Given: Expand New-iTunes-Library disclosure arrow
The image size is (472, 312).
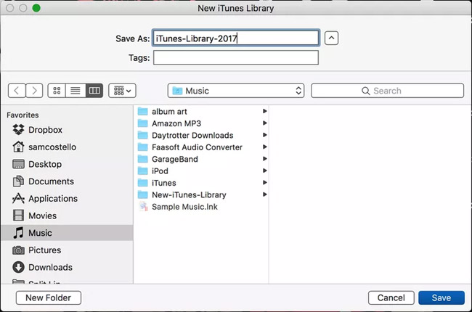Looking at the screenshot, I should point(264,194).
